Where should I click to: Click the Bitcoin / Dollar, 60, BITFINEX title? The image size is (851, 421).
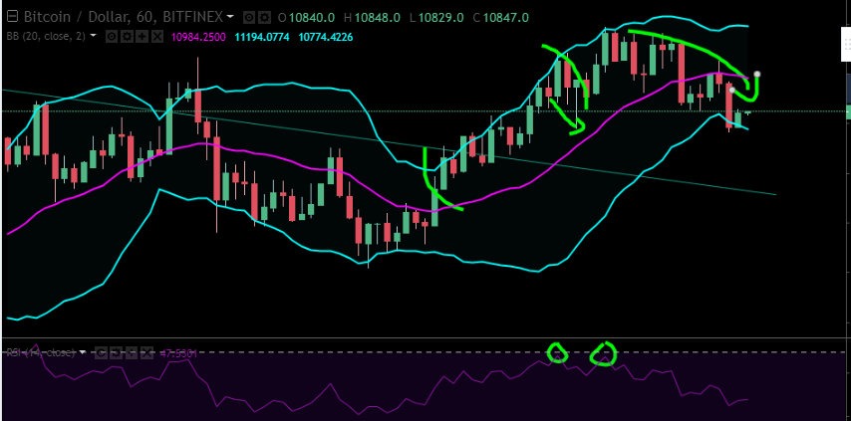(x=123, y=17)
